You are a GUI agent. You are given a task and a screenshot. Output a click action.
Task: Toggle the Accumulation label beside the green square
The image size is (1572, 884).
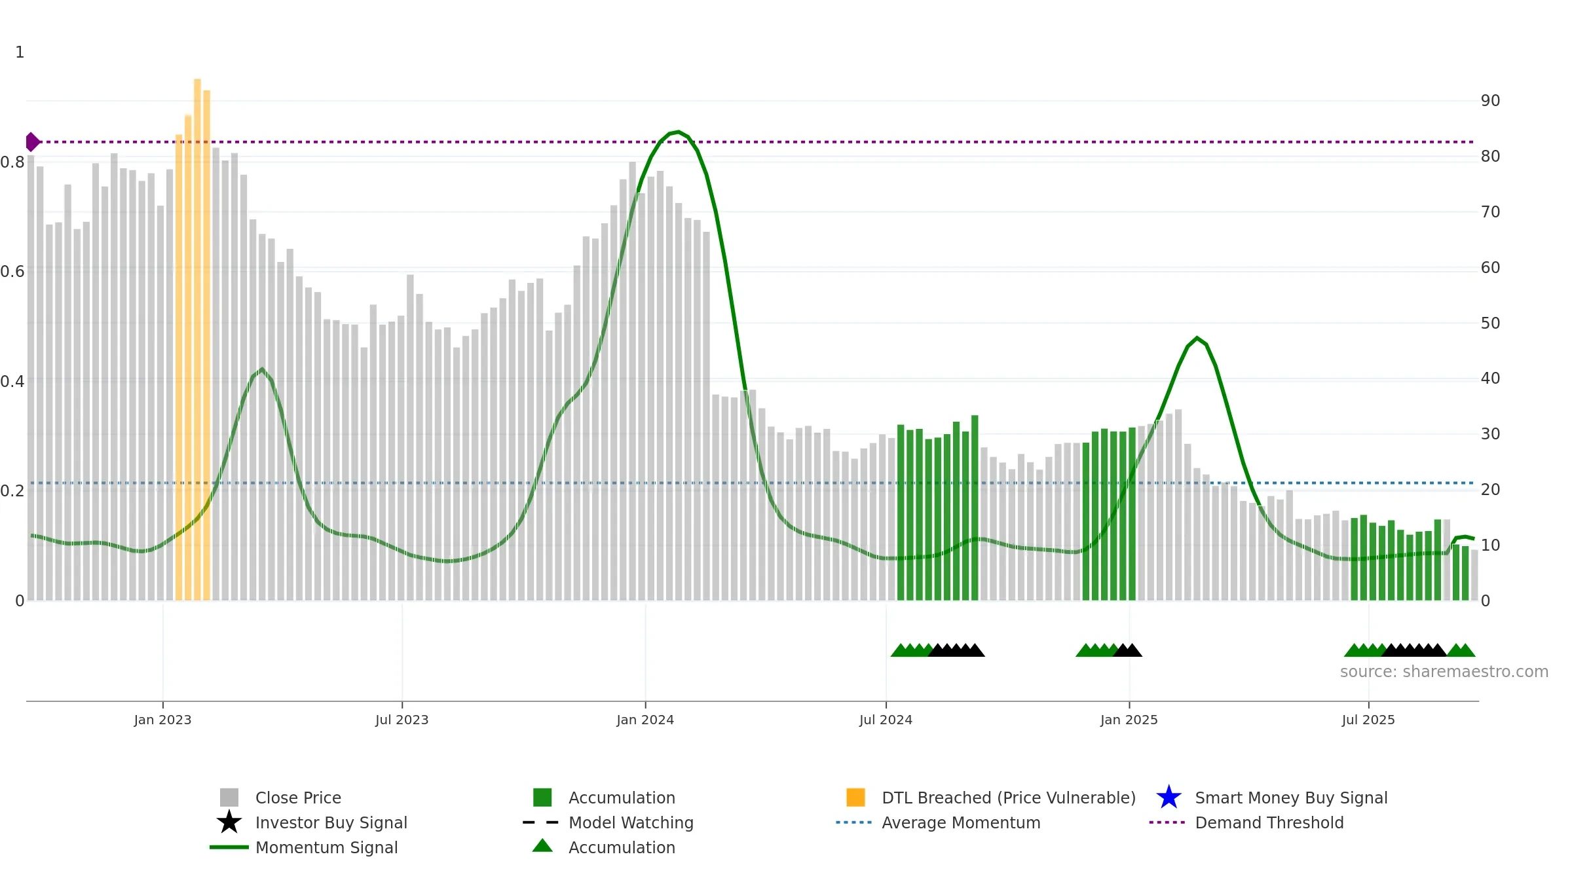[x=622, y=798]
